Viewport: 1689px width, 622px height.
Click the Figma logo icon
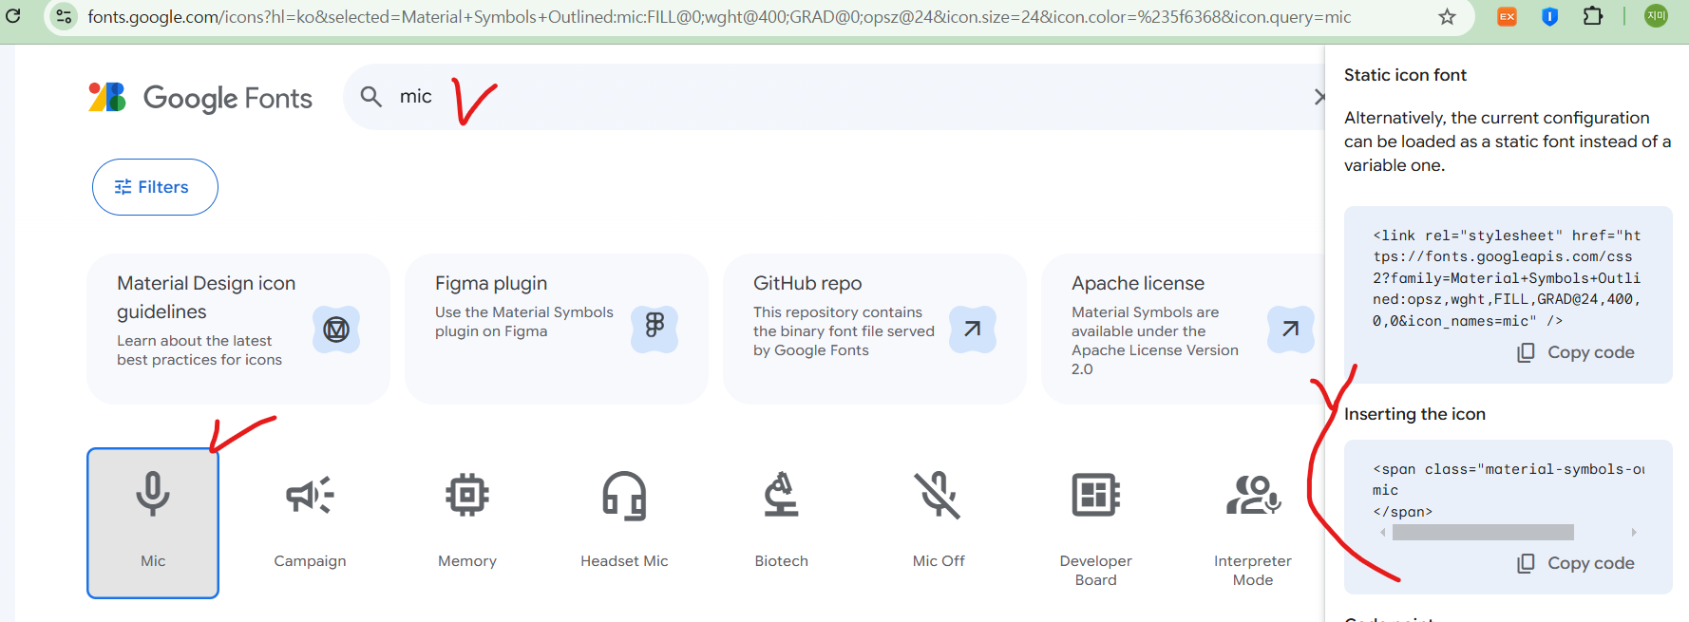click(x=655, y=326)
